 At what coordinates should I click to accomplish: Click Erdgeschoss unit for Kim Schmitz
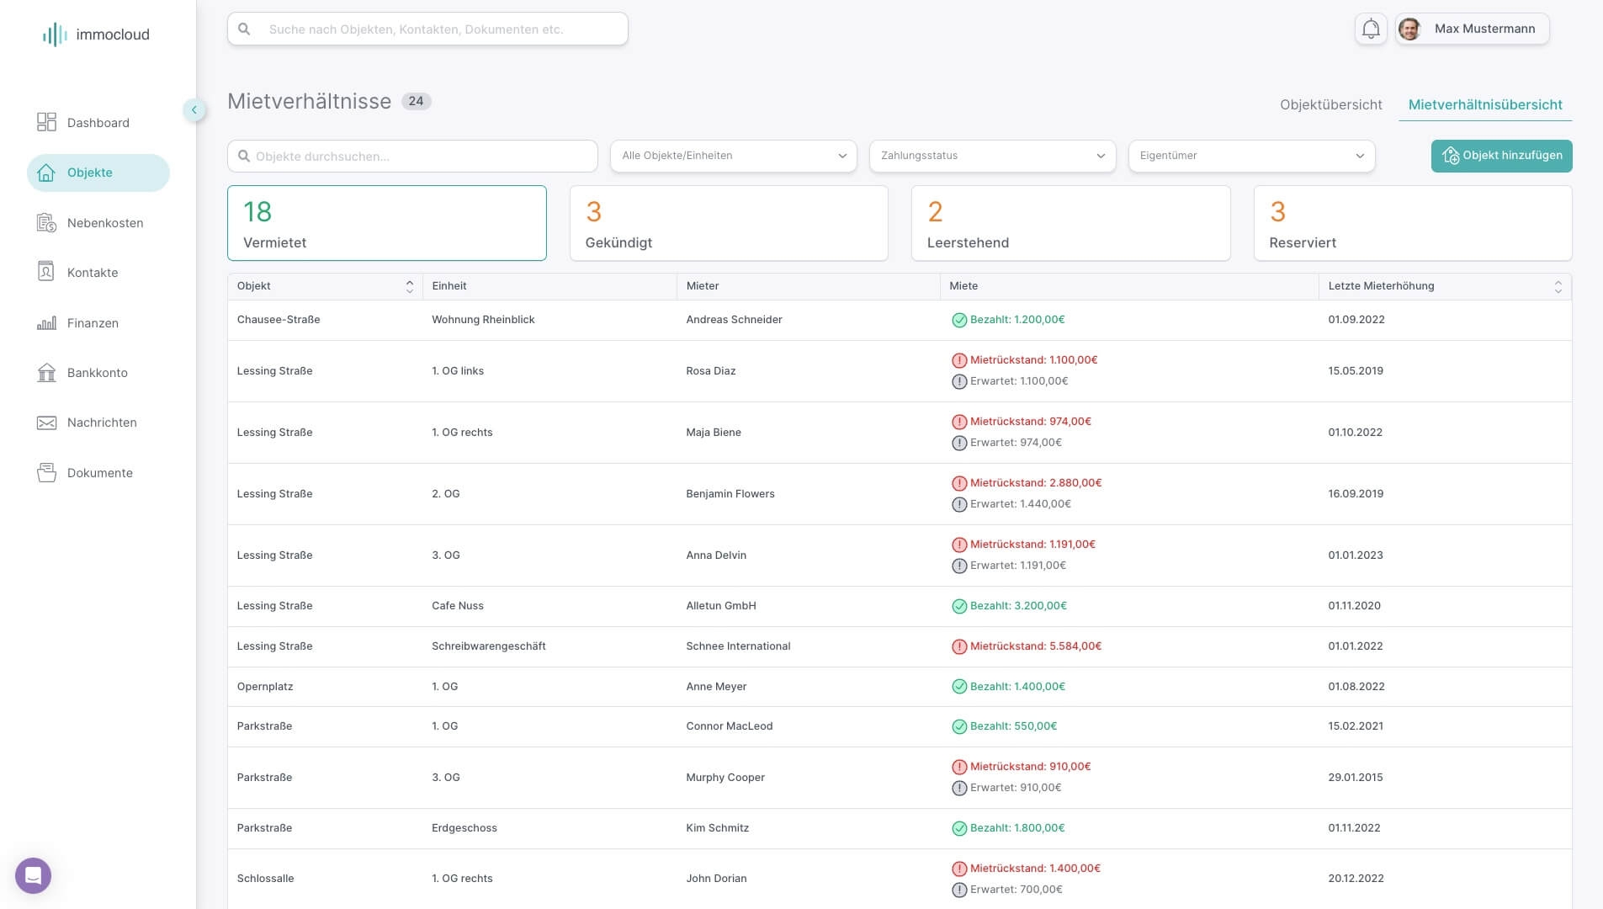click(x=464, y=828)
